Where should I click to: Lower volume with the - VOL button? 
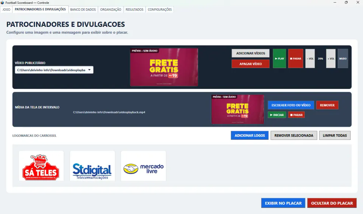point(310,59)
